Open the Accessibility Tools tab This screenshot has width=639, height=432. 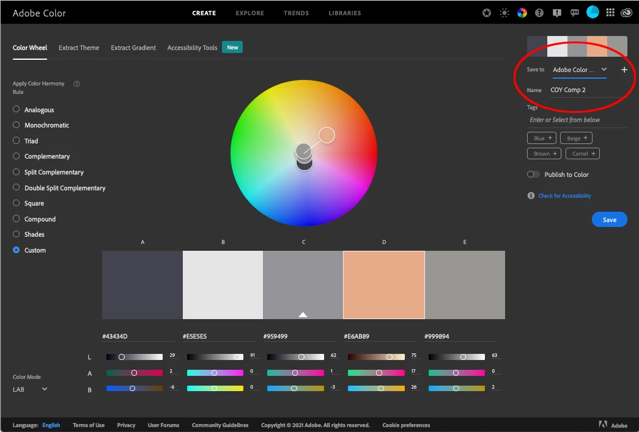pyautogui.click(x=193, y=48)
